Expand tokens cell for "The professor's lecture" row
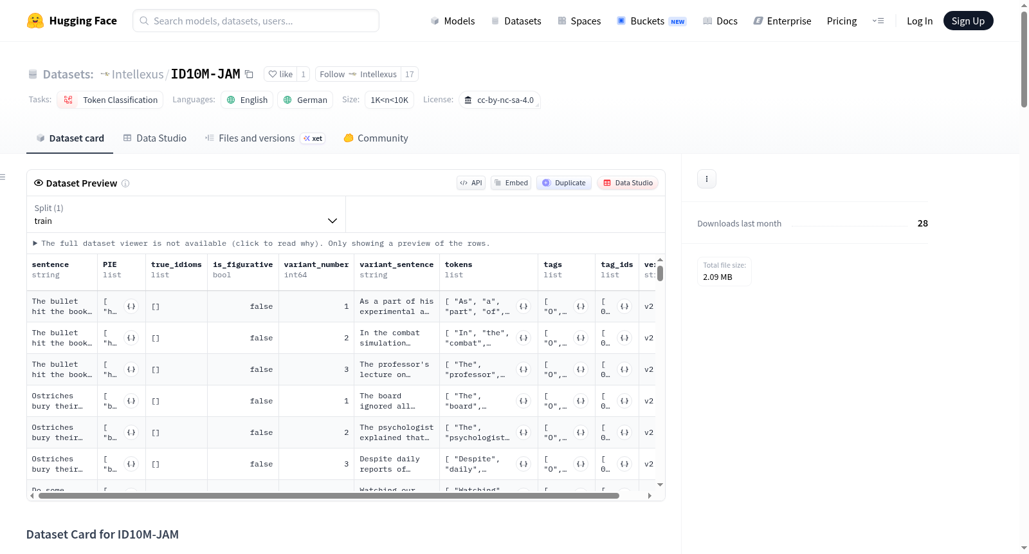This screenshot has width=1029, height=554. pyautogui.click(x=524, y=369)
